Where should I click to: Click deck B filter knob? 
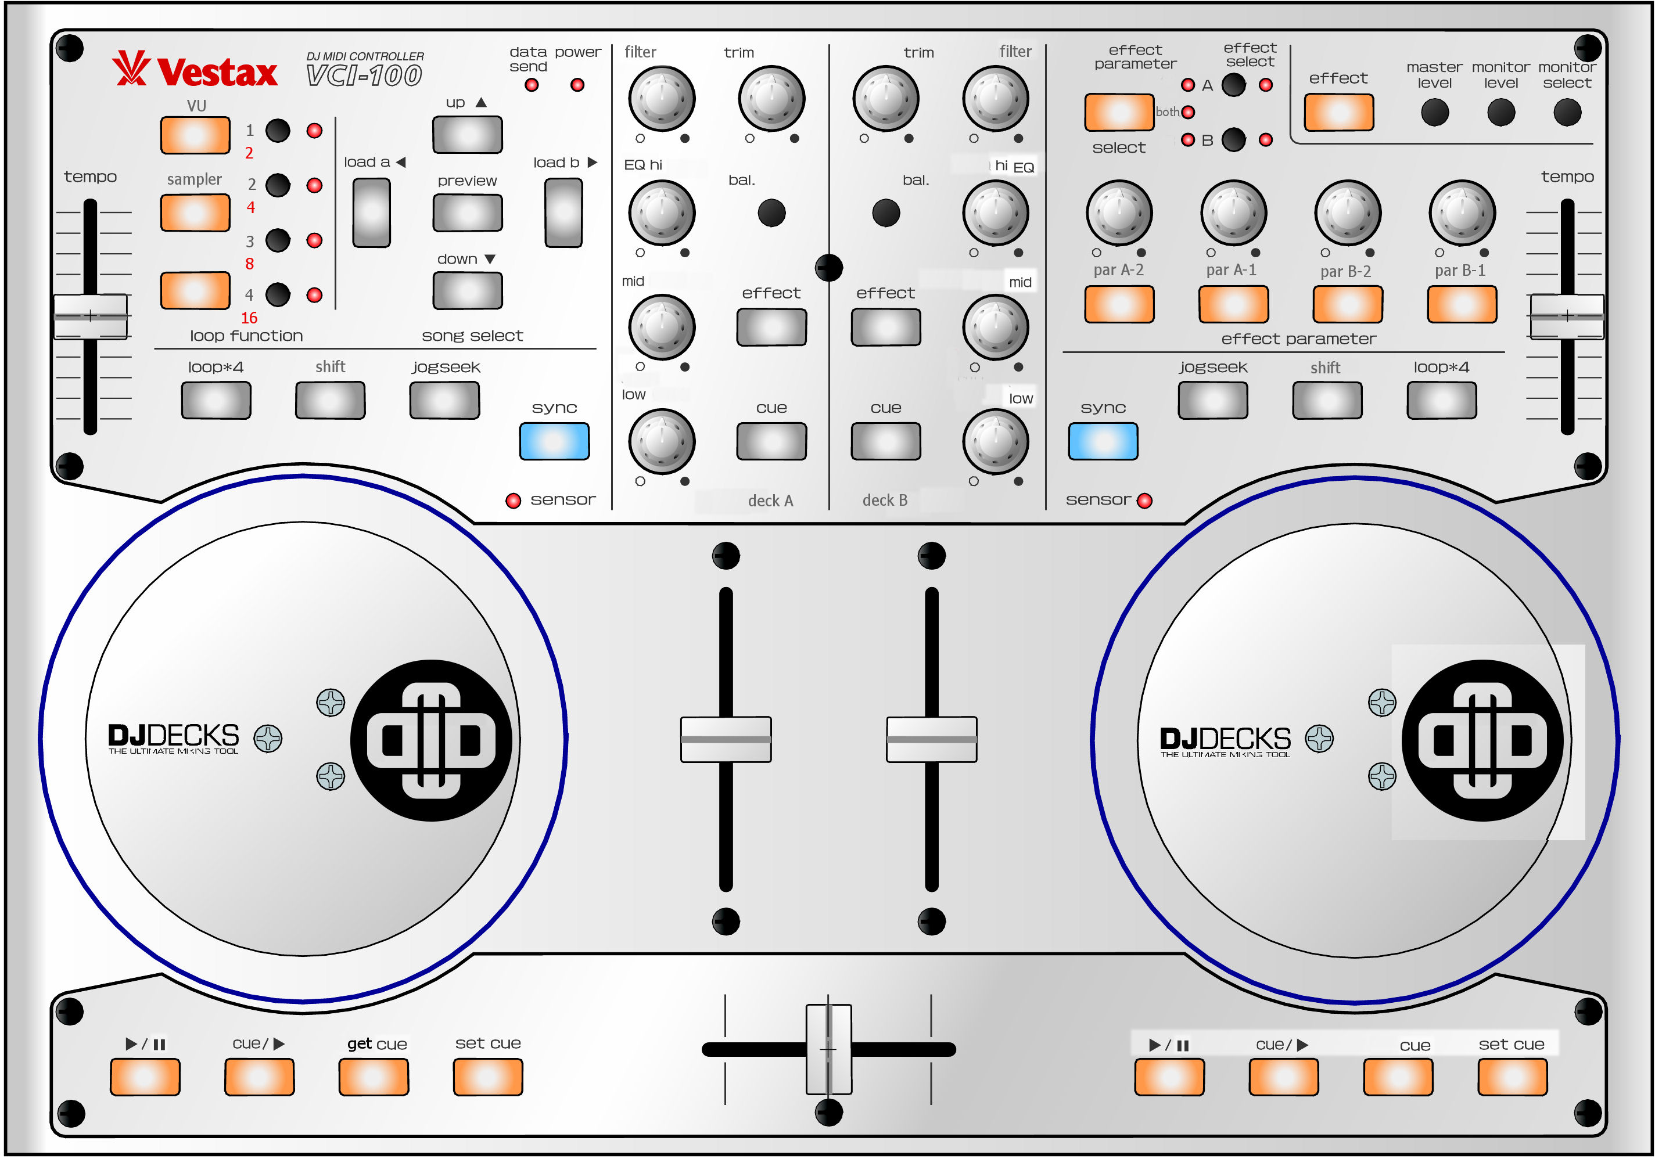[996, 99]
